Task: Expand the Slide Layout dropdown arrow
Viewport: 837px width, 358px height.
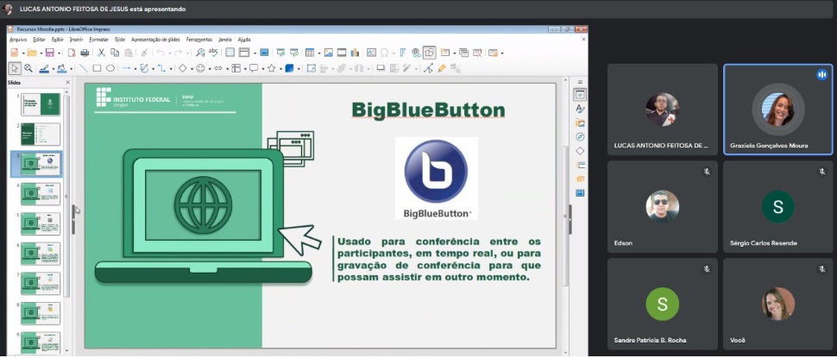Action: [x=502, y=53]
